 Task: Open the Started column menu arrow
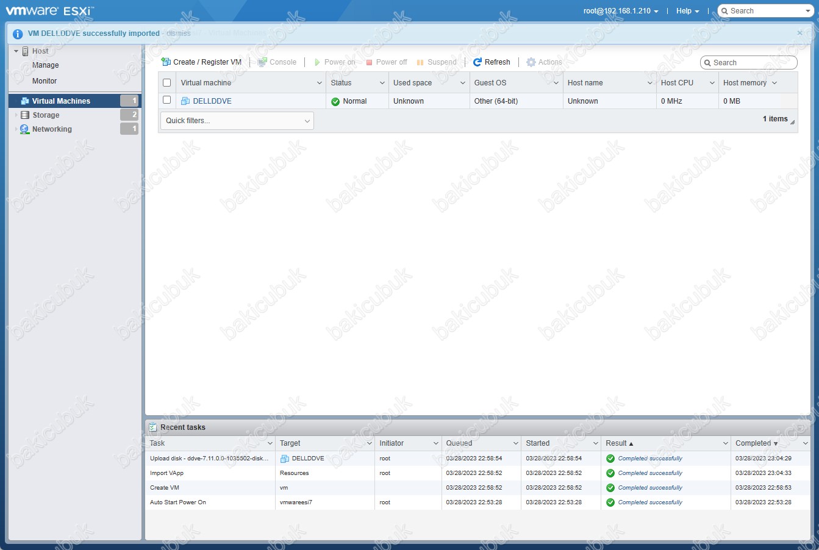point(596,443)
